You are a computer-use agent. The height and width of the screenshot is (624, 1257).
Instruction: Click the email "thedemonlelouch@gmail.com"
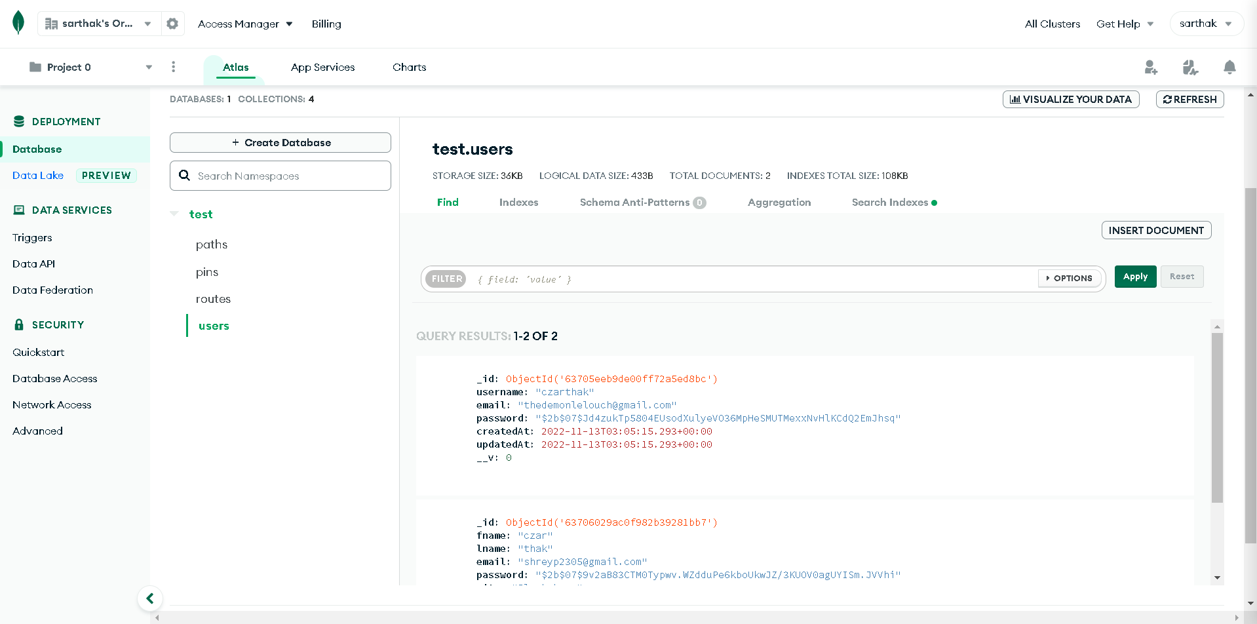[597, 405]
